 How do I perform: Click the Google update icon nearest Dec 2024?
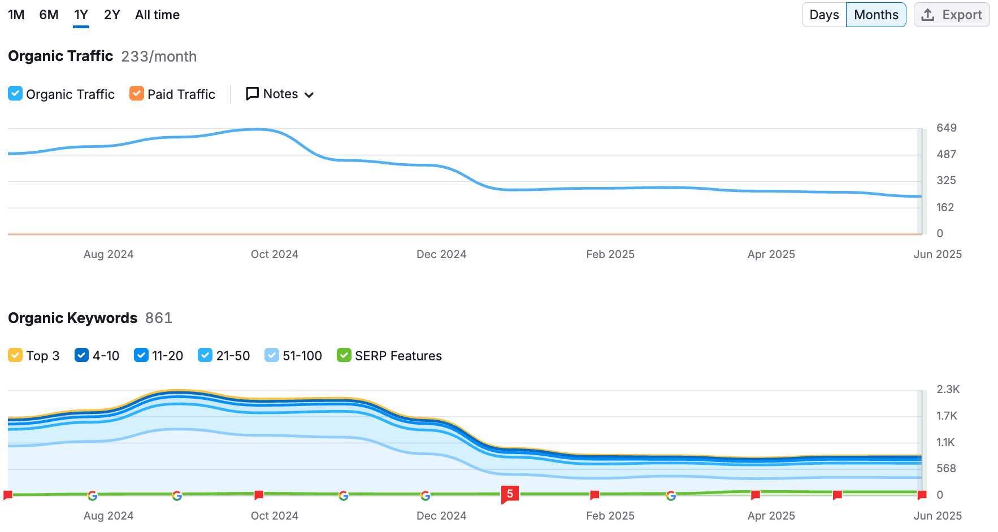[x=426, y=495]
